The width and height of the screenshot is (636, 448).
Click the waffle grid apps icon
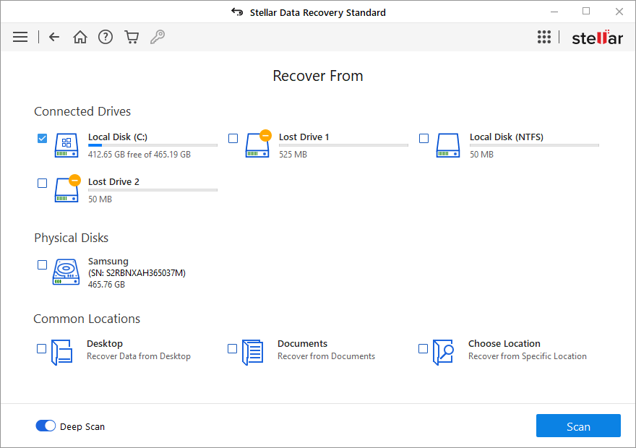(544, 36)
